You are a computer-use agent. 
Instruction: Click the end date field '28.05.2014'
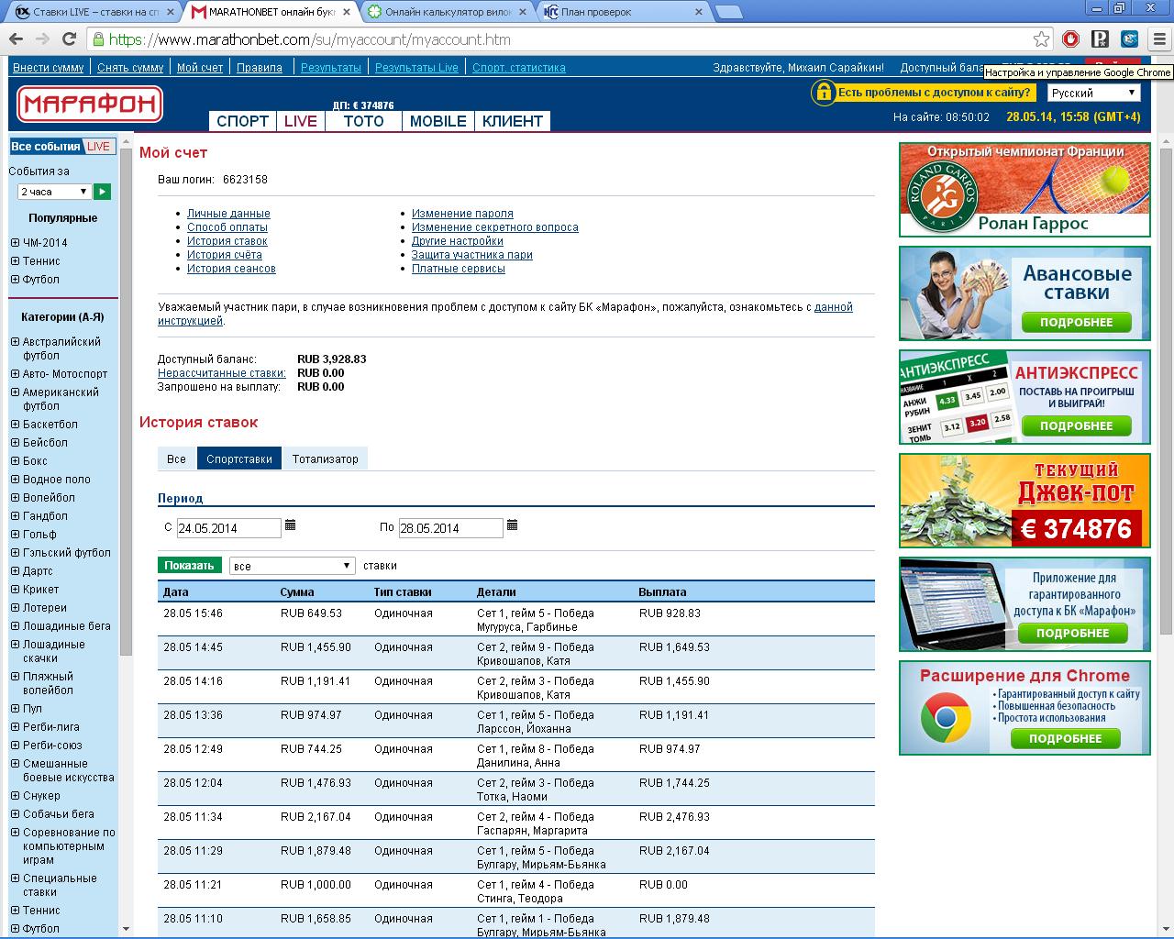(x=451, y=528)
